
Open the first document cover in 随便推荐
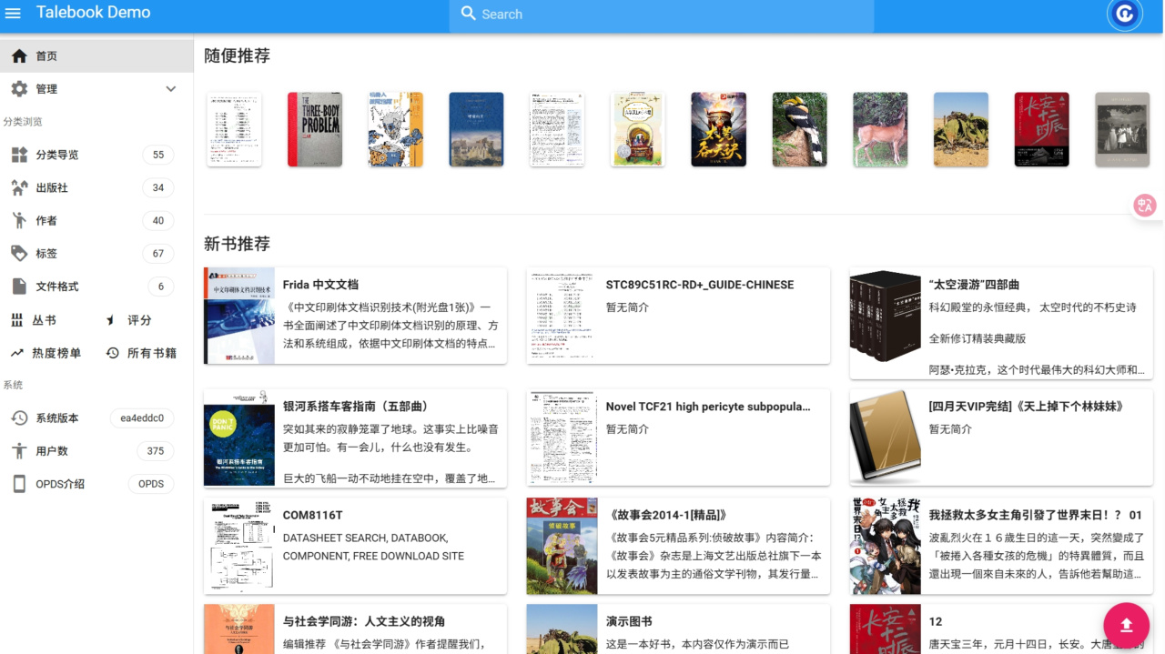point(234,129)
